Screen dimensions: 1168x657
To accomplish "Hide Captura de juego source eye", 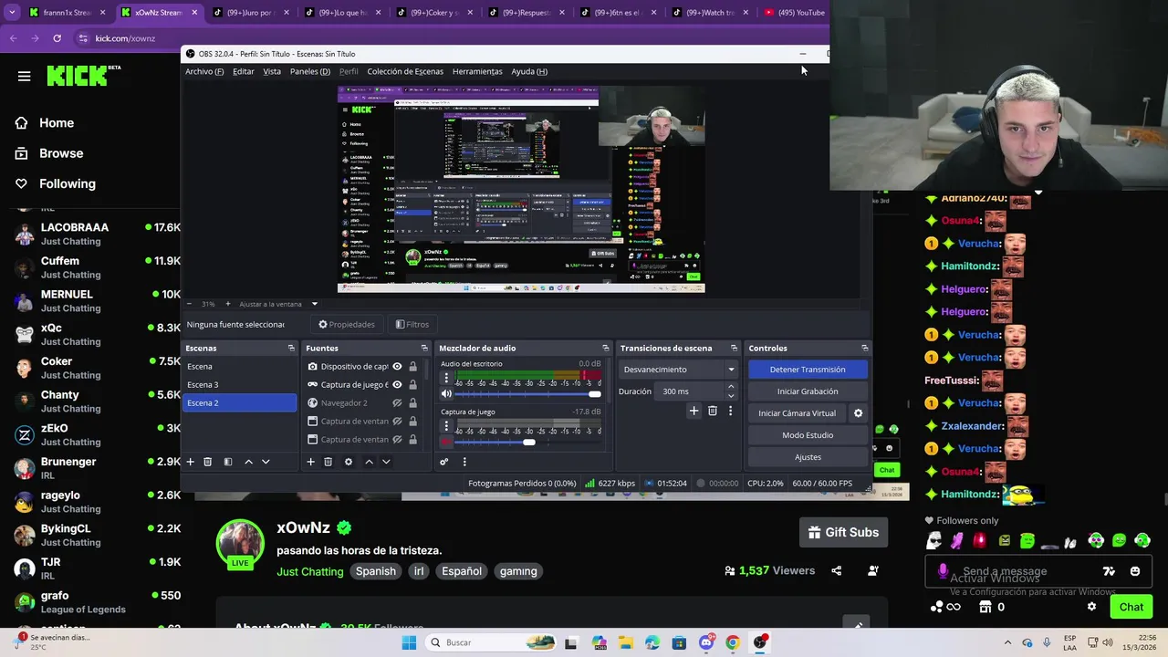I will point(397,385).
